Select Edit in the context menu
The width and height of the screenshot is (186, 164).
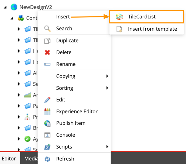click(x=61, y=100)
